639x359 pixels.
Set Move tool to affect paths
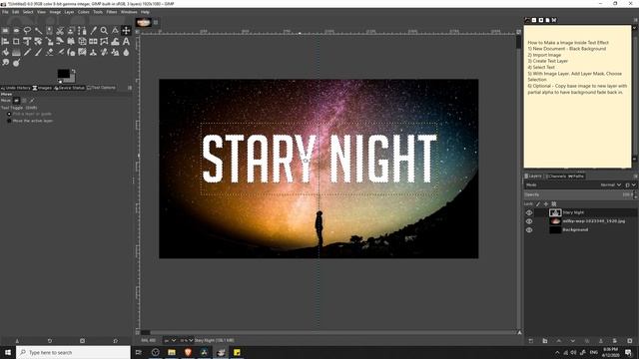pos(32,101)
